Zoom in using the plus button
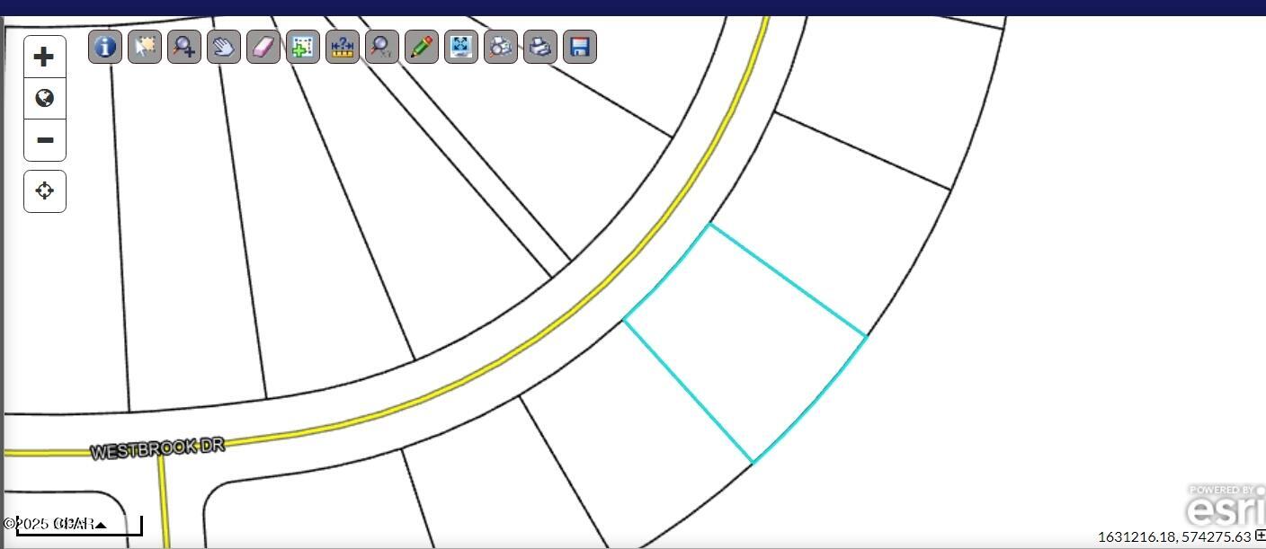 pos(44,58)
